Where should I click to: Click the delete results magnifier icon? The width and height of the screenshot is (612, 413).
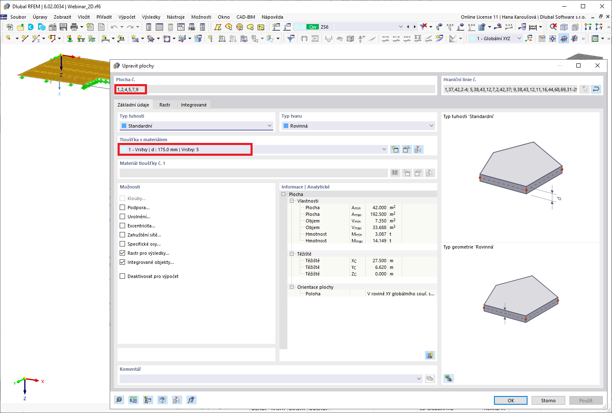pos(553,27)
